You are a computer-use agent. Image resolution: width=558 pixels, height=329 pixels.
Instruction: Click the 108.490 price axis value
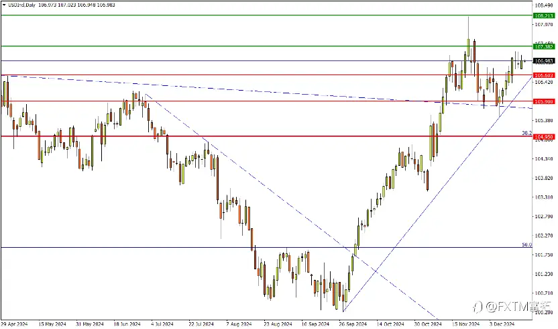pyautogui.click(x=544, y=5)
